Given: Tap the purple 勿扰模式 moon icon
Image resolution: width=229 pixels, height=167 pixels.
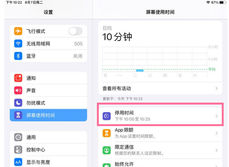Looking at the screenshot, I should (18, 103).
